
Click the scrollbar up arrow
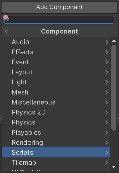114,41
